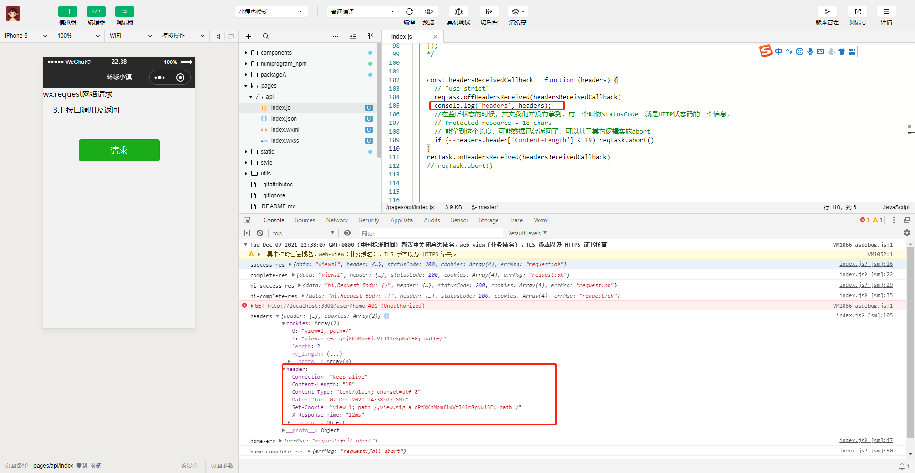Click the simulator capsule menu dots
The width and height of the screenshot is (915, 473).
[160, 77]
